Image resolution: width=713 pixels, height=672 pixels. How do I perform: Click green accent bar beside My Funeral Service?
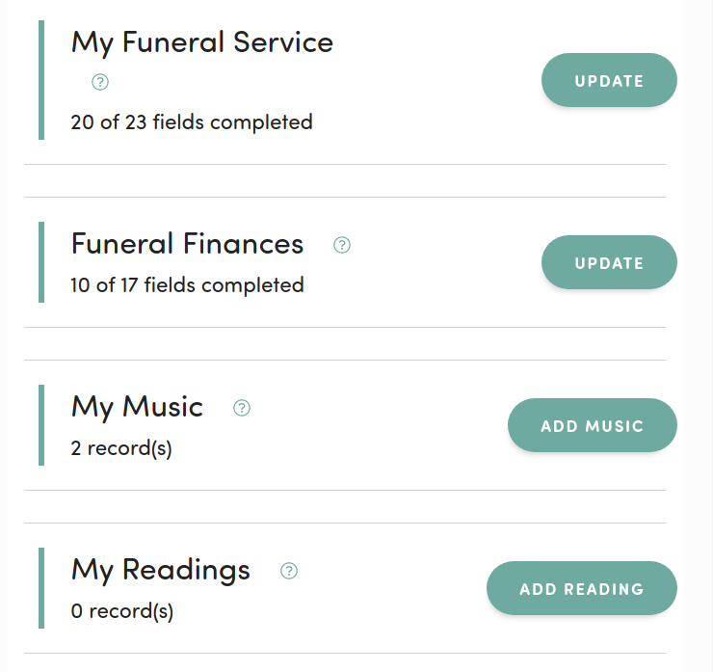click(41, 80)
